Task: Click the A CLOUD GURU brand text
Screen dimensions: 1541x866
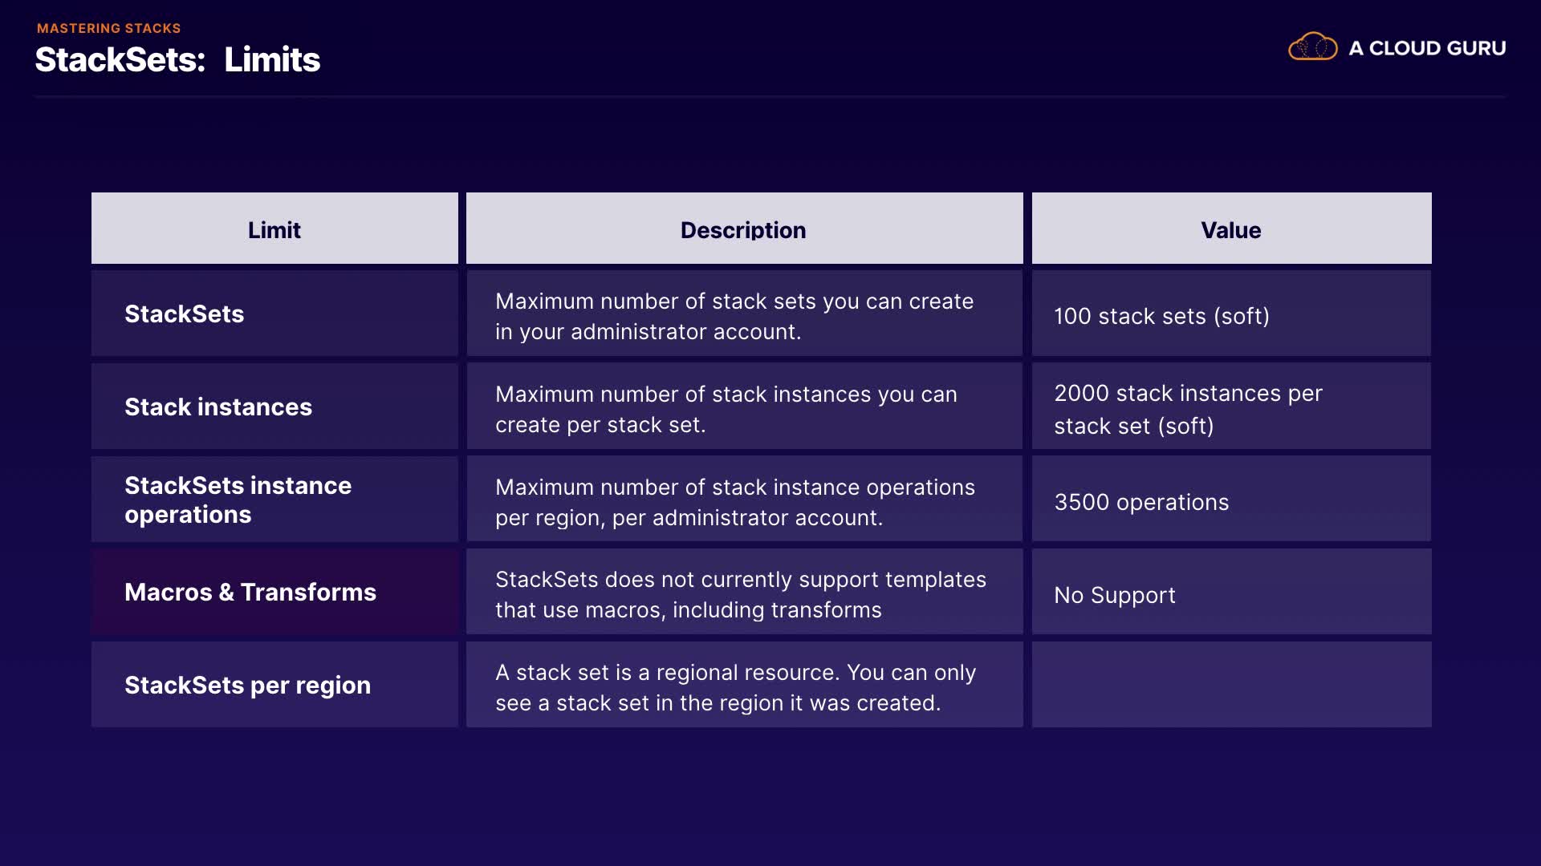Action: (x=1427, y=48)
